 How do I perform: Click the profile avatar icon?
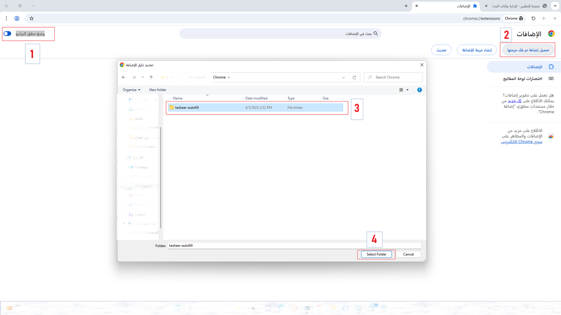coord(17,18)
